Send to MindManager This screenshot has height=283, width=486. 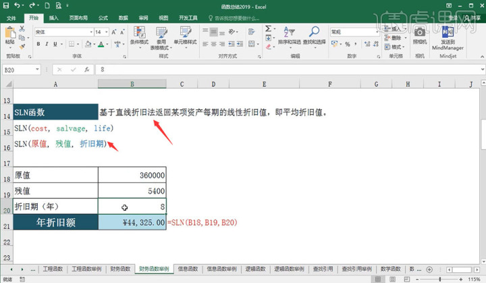coord(448,38)
